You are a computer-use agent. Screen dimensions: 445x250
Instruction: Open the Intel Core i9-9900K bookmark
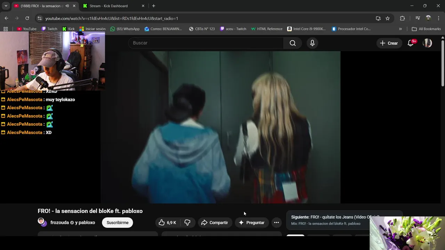click(x=306, y=29)
